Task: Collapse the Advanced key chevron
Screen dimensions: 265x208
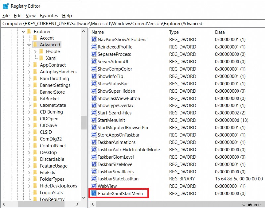Action: coord(29,44)
